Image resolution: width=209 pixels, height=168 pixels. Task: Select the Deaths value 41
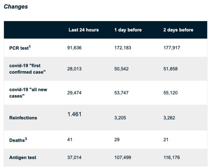[x=70, y=140]
